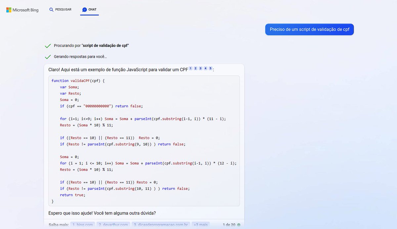397x229 pixels.
Task: Click the green checkmark beside Procurando por
Action: click(x=48, y=46)
